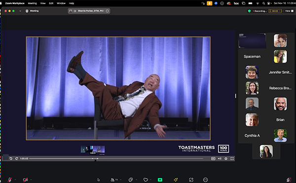Open AI Companion sparkle icon
This screenshot has height=183, width=296.
(x=176, y=180)
